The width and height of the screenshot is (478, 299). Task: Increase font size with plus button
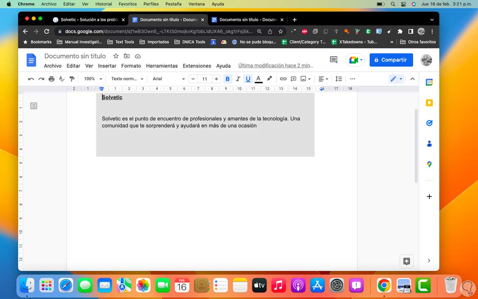click(x=216, y=79)
